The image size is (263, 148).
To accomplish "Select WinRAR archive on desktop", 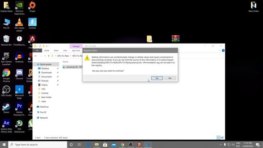I will (x=175, y=39).
